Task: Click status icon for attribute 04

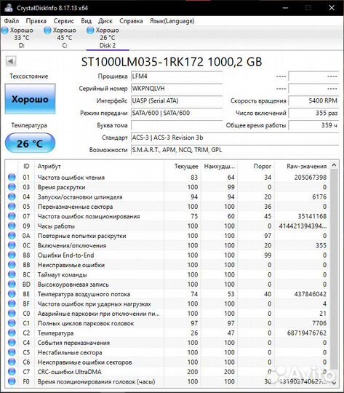Action: 12,196
